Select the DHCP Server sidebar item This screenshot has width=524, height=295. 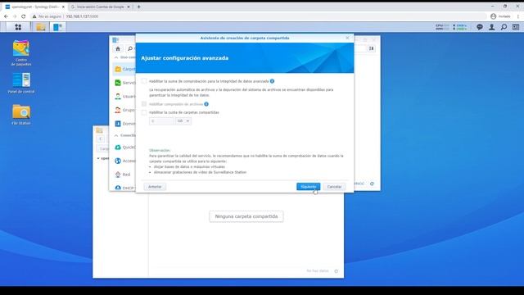(125, 188)
